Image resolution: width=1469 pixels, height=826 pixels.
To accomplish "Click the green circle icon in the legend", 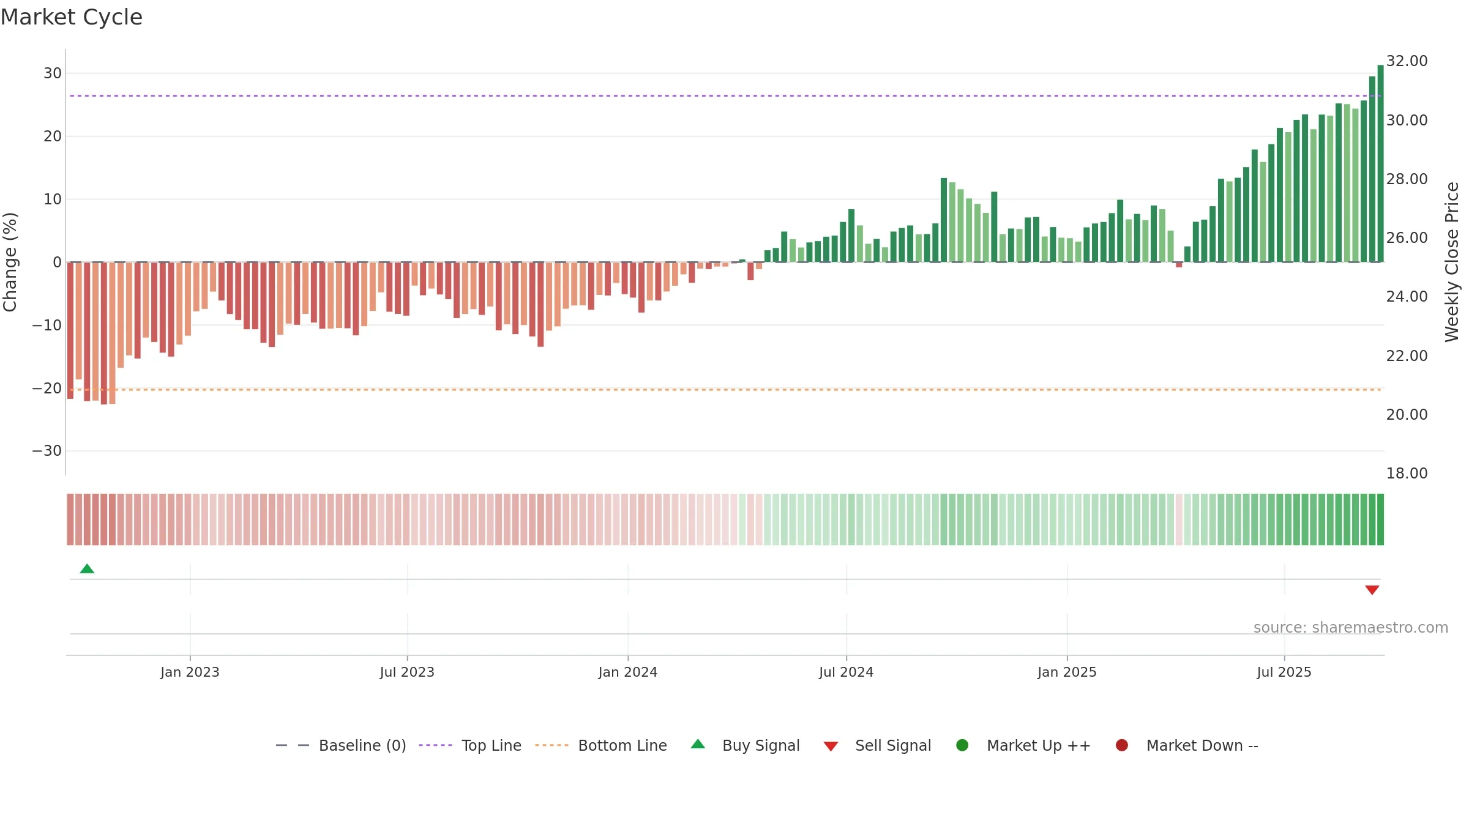I will pyautogui.click(x=962, y=745).
